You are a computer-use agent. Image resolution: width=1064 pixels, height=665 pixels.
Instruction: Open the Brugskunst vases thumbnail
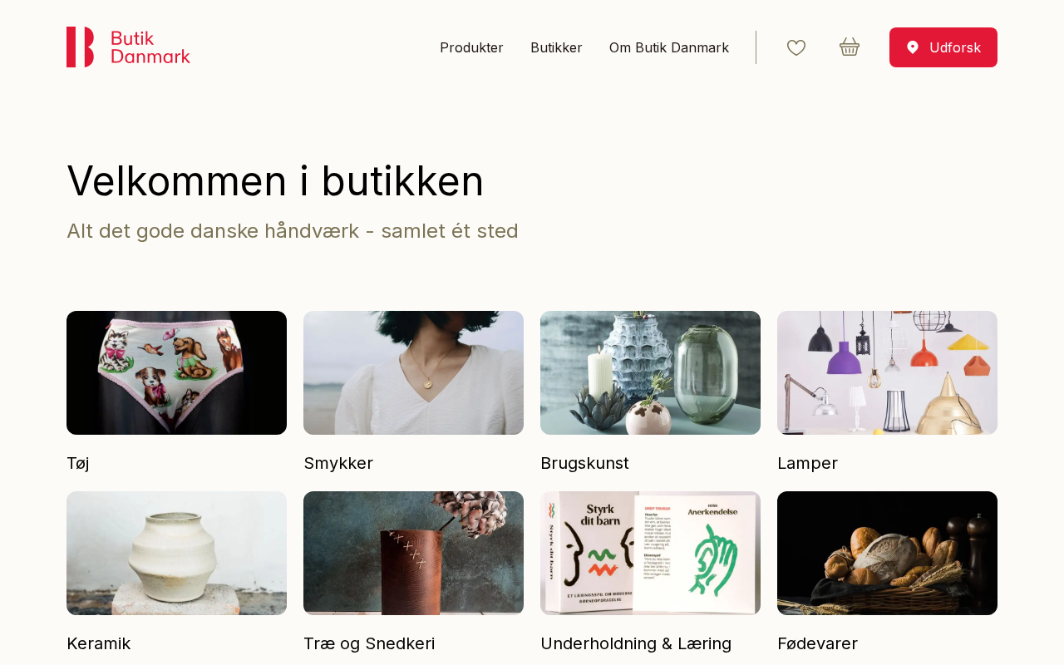coord(650,372)
